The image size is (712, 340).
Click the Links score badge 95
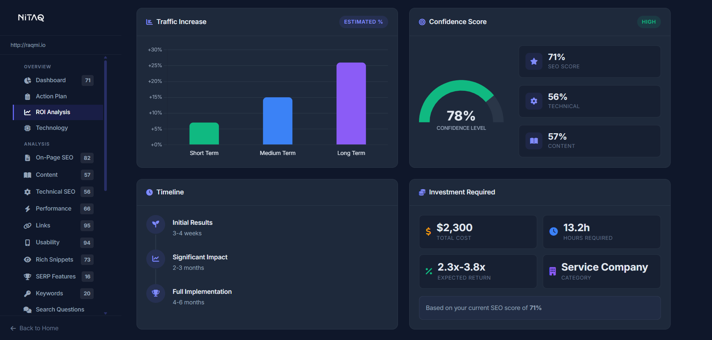coord(87,226)
